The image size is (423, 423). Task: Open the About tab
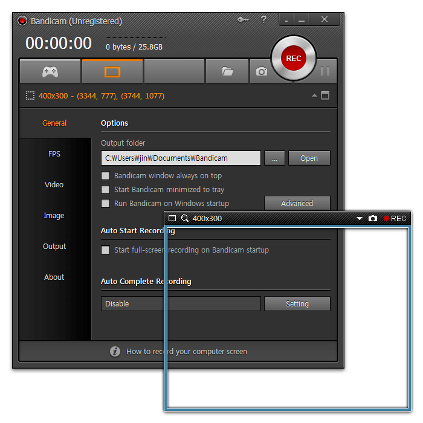tap(54, 277)
